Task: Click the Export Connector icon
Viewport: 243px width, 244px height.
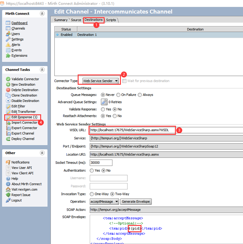Action: pos(8,128)
